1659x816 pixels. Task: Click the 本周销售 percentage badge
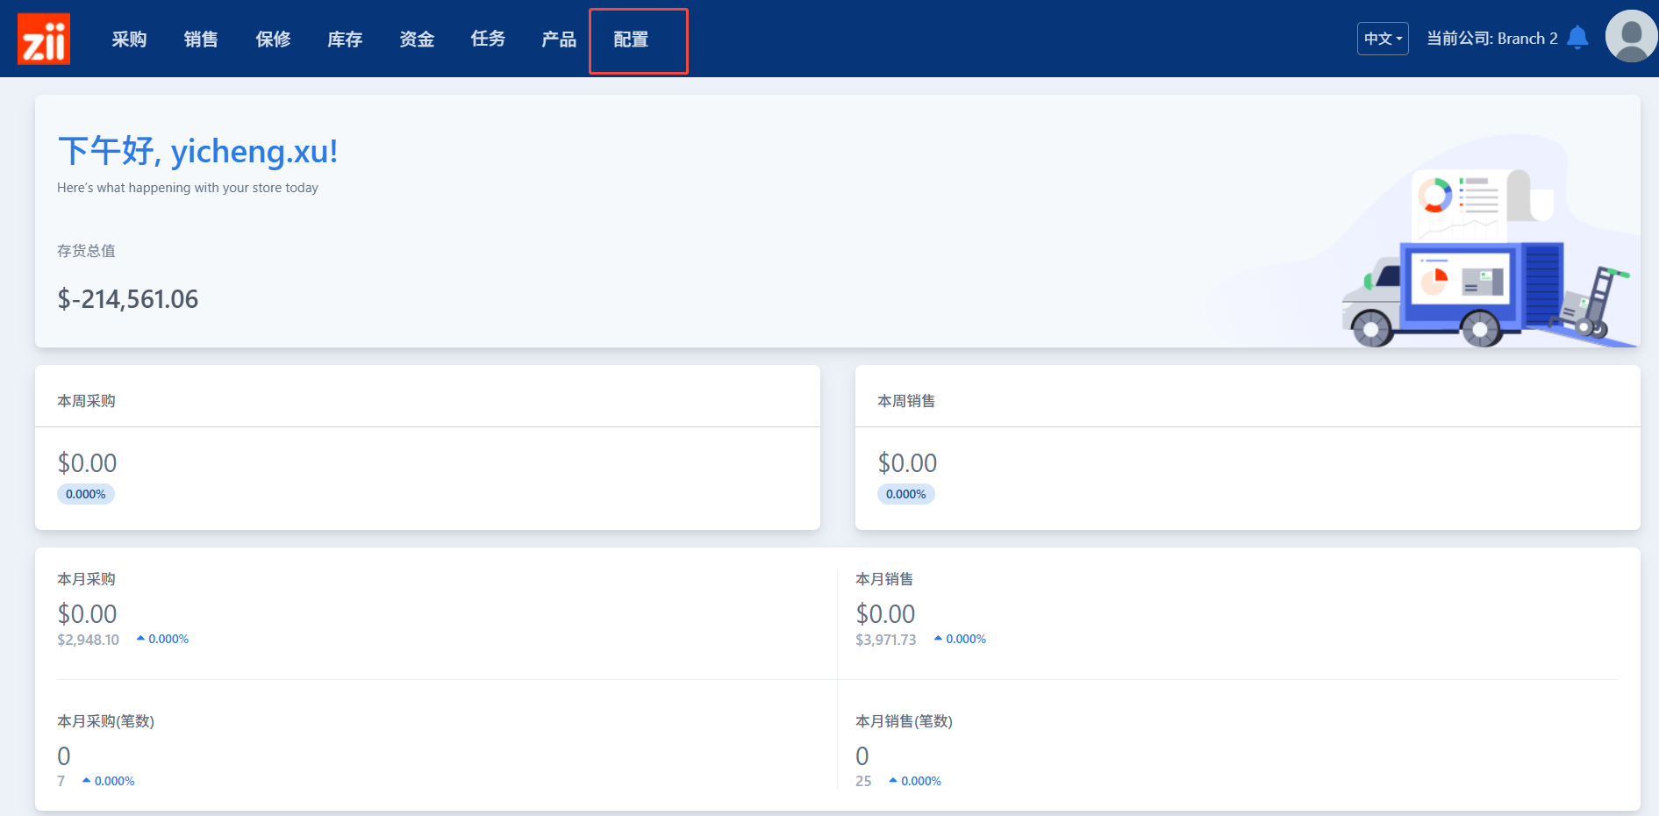906,494
